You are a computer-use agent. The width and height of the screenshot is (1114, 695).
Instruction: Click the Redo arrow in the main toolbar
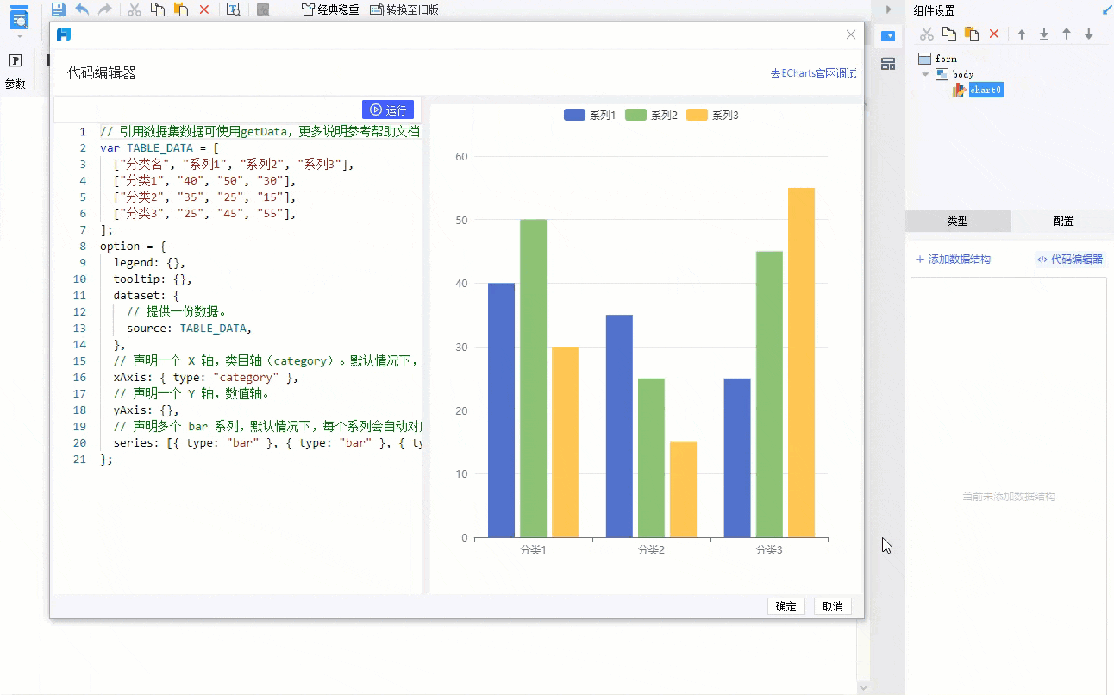(x=105, y=9)
